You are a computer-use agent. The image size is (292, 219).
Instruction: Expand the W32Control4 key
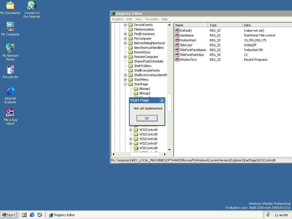pyautogui.click(x=131, y=130)
